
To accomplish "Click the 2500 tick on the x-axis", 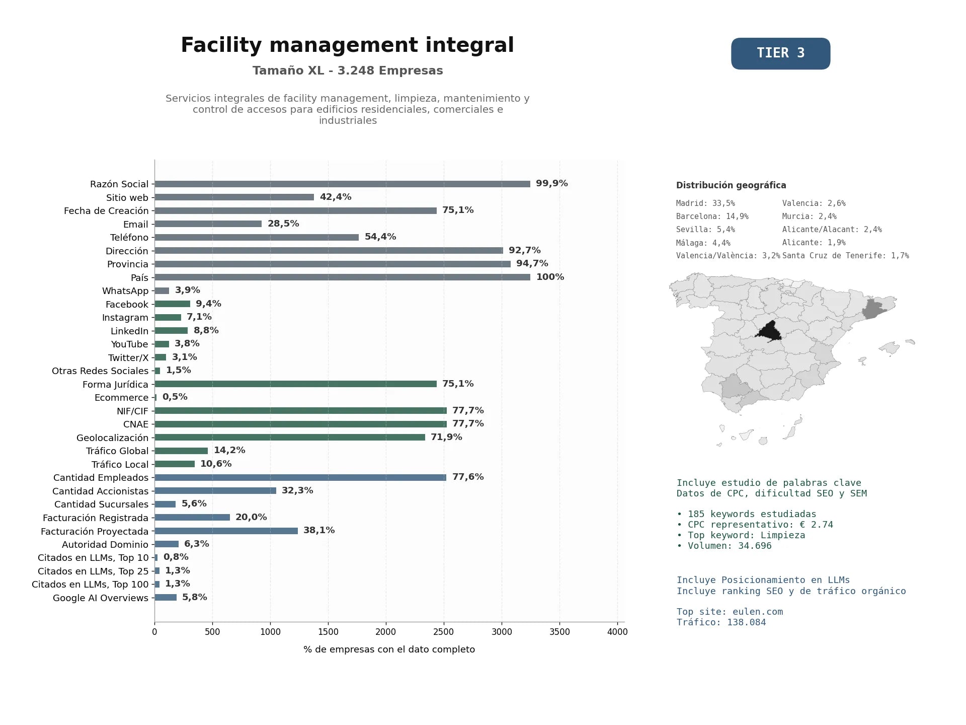I will coord(444,632).
